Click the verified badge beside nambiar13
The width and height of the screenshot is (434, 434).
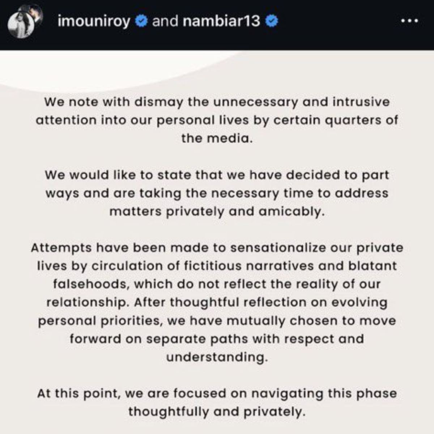(272, 22)
